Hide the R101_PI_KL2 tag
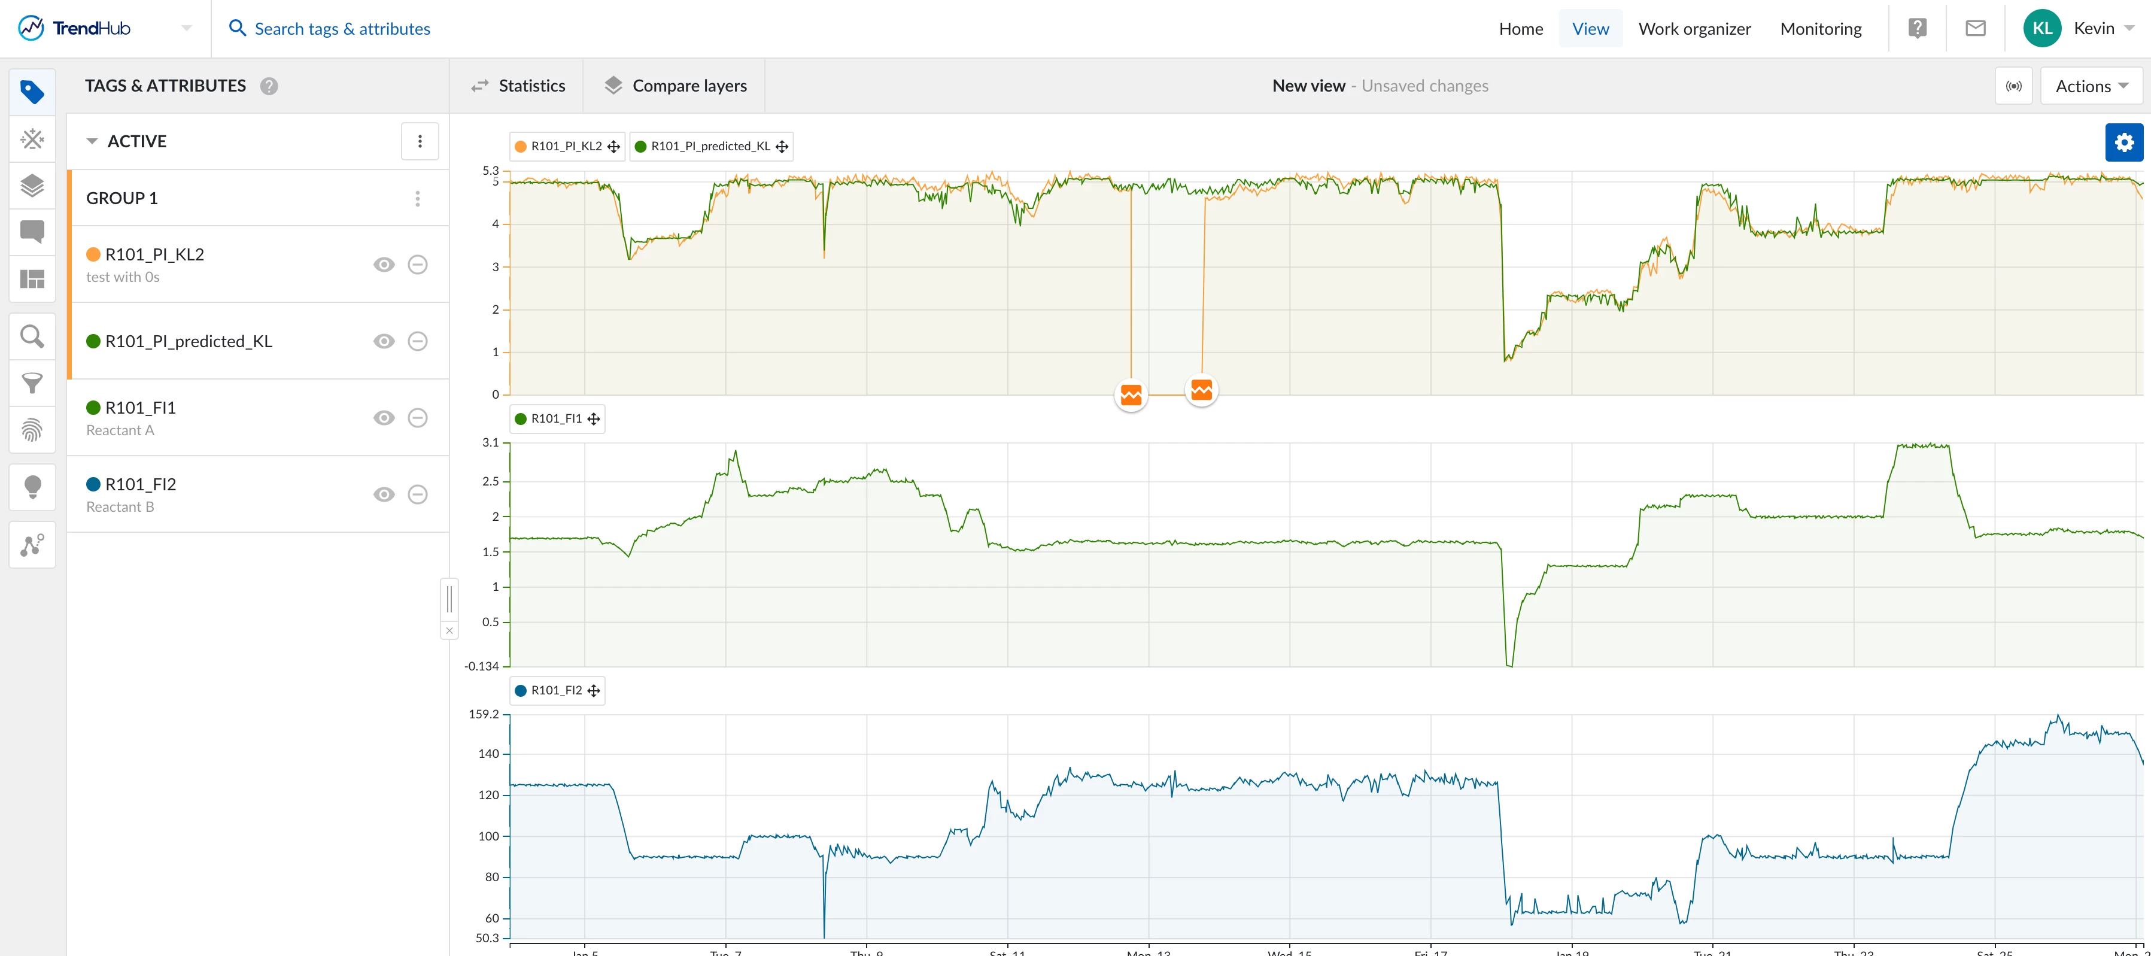 383,264
